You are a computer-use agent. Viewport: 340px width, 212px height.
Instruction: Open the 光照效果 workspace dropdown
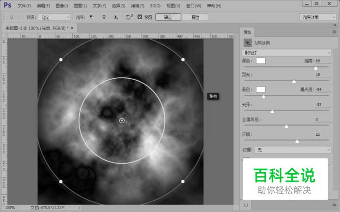(318, 17)
